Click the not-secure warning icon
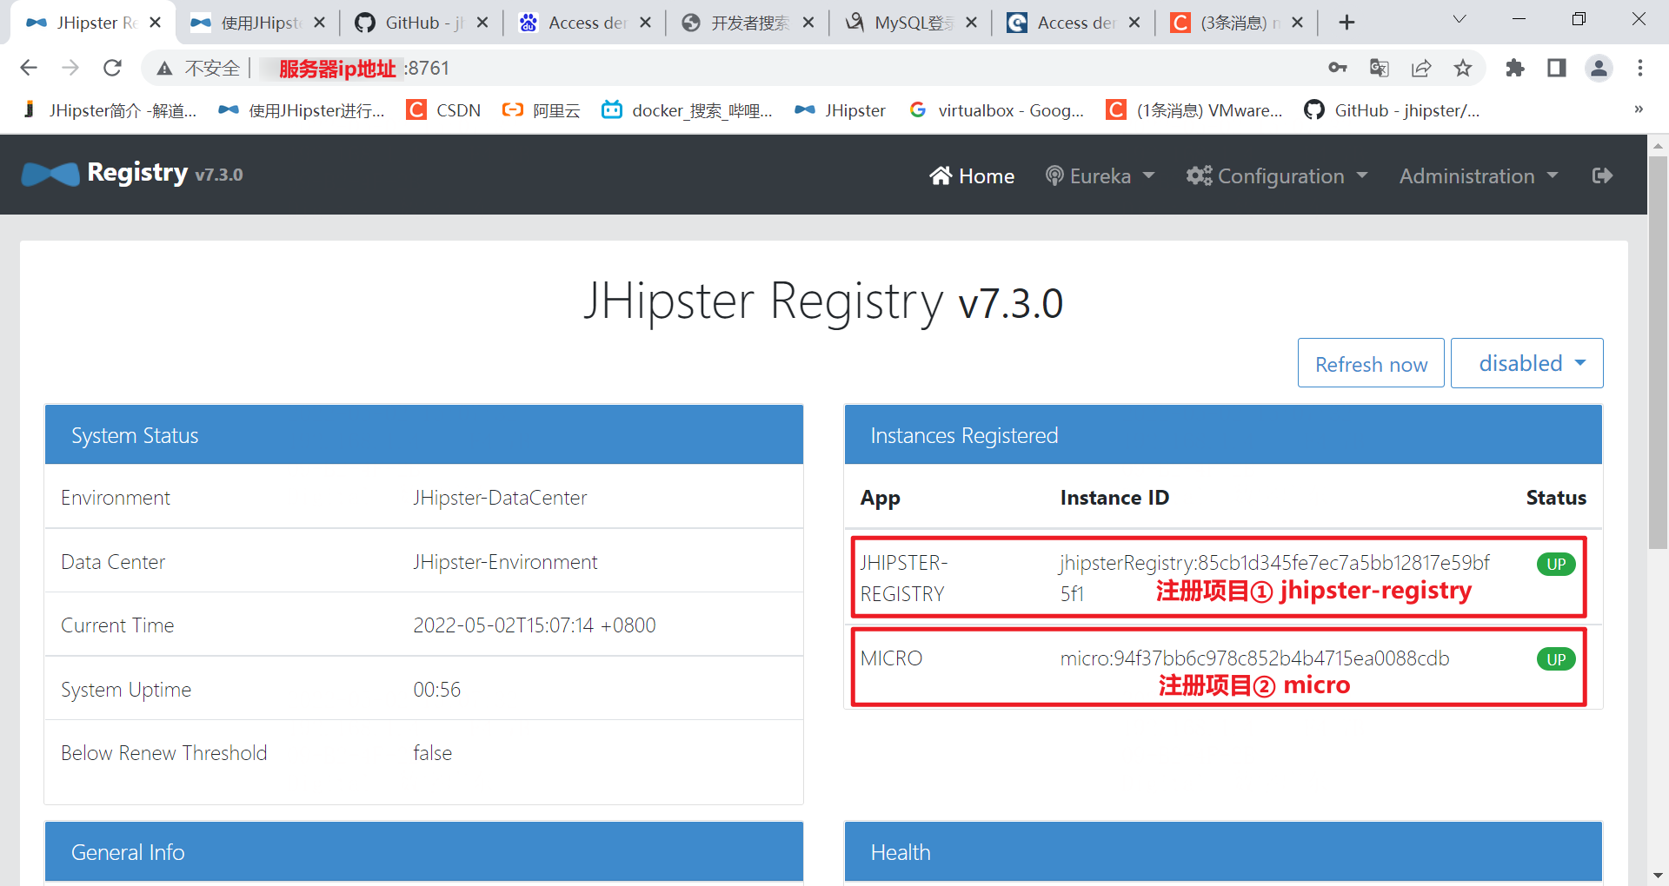 point(164,69)
